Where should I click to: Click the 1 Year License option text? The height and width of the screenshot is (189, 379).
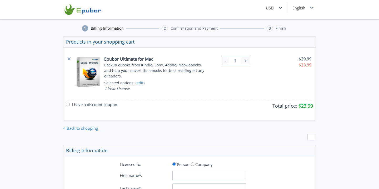coord(117,89)
